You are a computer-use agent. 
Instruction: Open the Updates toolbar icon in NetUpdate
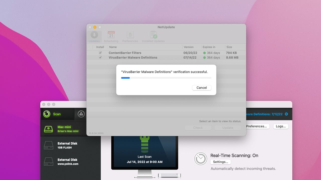94,36
